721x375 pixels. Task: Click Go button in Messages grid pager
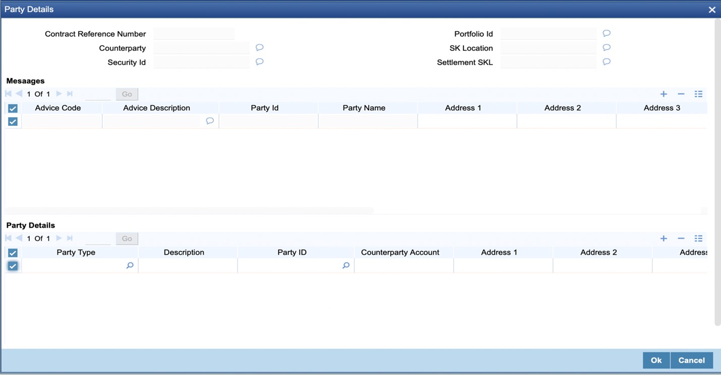click(127, 94)
